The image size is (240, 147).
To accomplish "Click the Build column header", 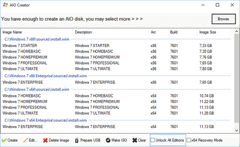I will [183, 32].
